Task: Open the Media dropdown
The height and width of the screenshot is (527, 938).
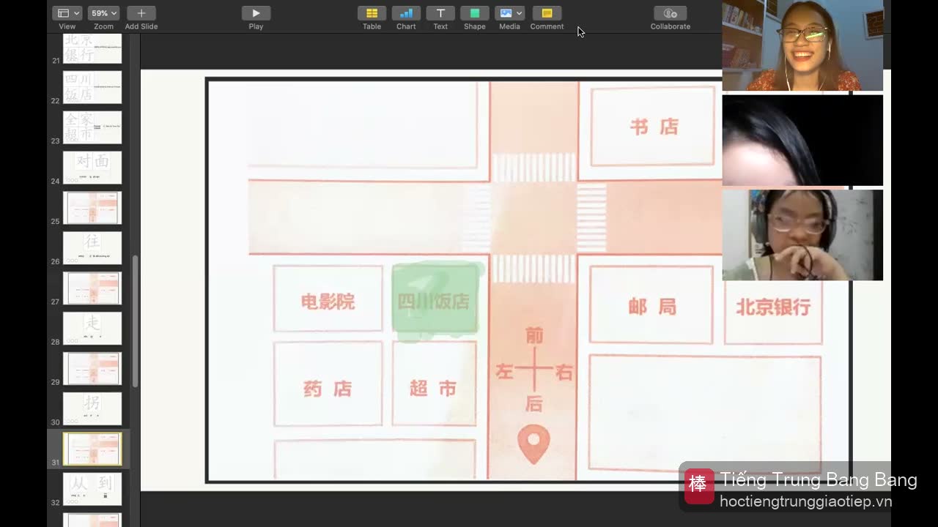Action: 509,13
